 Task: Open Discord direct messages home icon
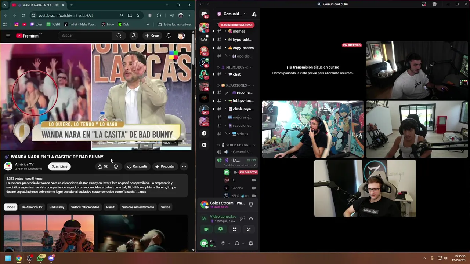tap(204, 14)
